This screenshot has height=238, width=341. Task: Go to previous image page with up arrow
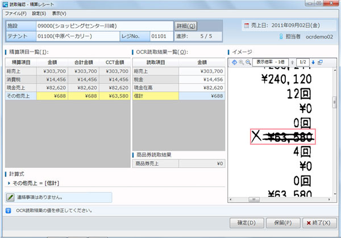292,62
